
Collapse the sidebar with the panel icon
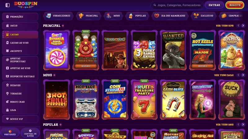[7, 5]
